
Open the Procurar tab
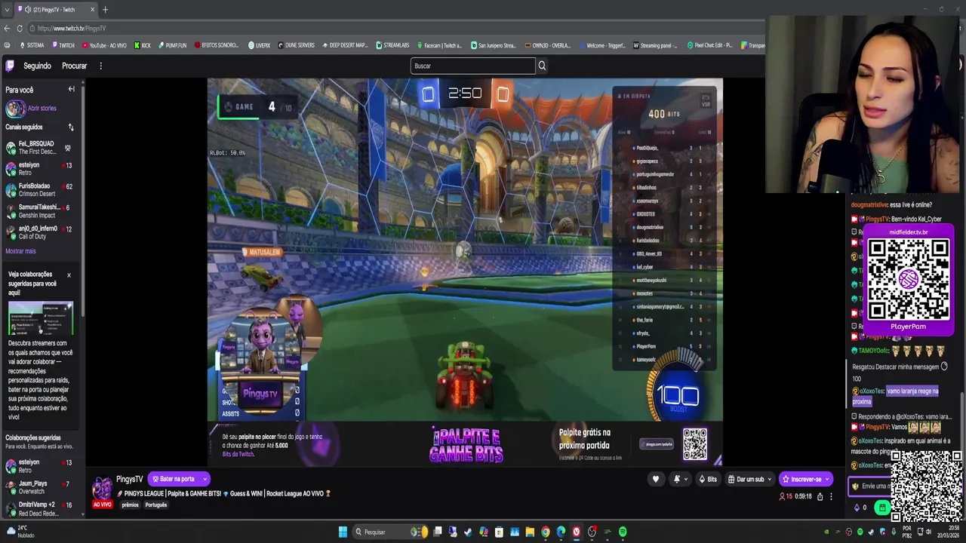coord(74,66)
